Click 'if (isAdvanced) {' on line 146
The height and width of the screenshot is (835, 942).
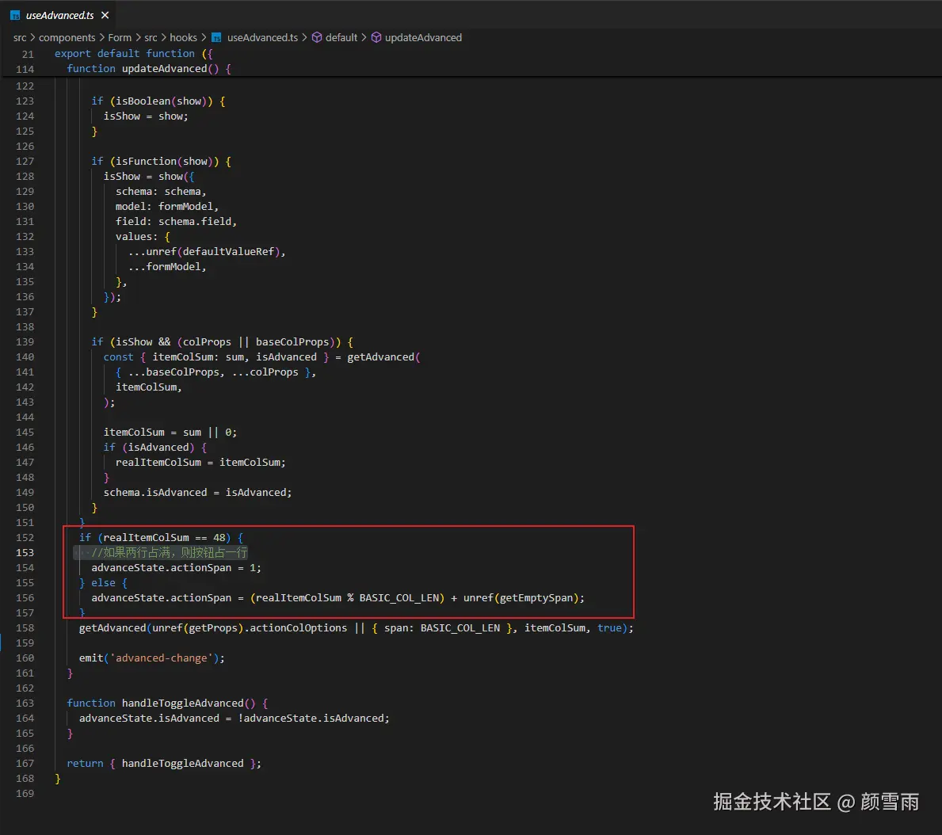tap(155, 448)
